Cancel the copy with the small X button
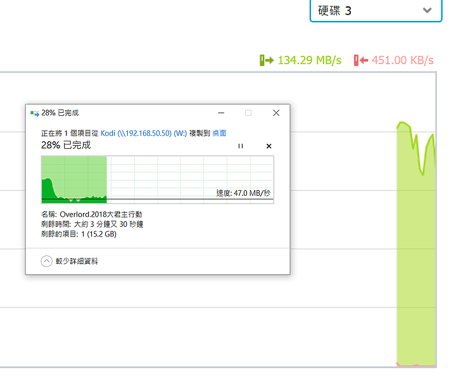456x391 pixels. click(269, 146)
